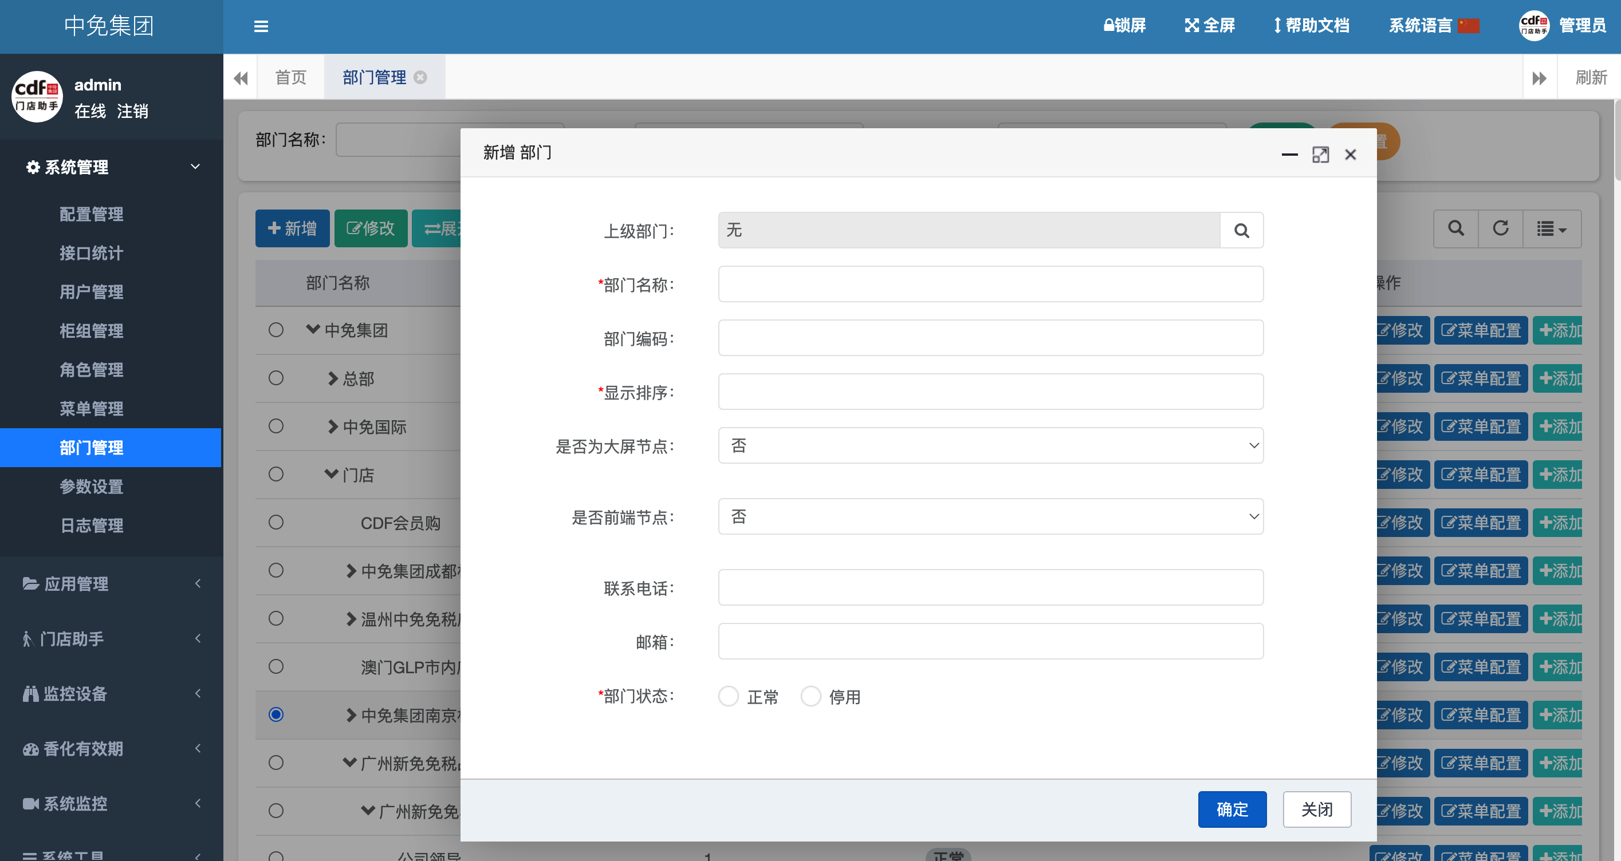Click the search icon beside 上级部门 field

(1241, 230)
